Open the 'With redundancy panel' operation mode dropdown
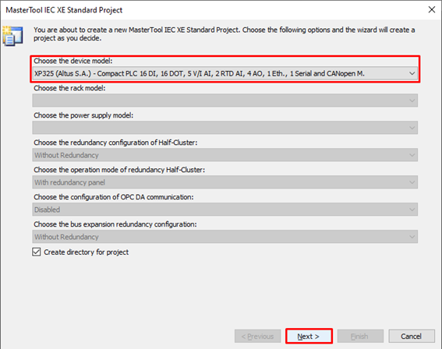The height and width of the screenshot is (349, 442). click(x=225, y=182)
